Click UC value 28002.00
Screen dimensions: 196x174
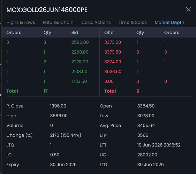click(x=147, y=155)
